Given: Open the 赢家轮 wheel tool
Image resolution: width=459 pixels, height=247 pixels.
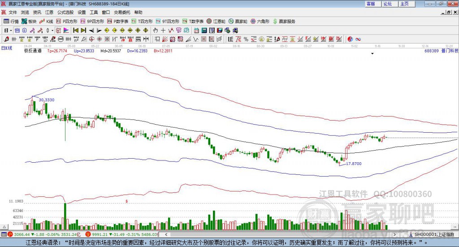Looking at the screenshot, I should (238, 22).
